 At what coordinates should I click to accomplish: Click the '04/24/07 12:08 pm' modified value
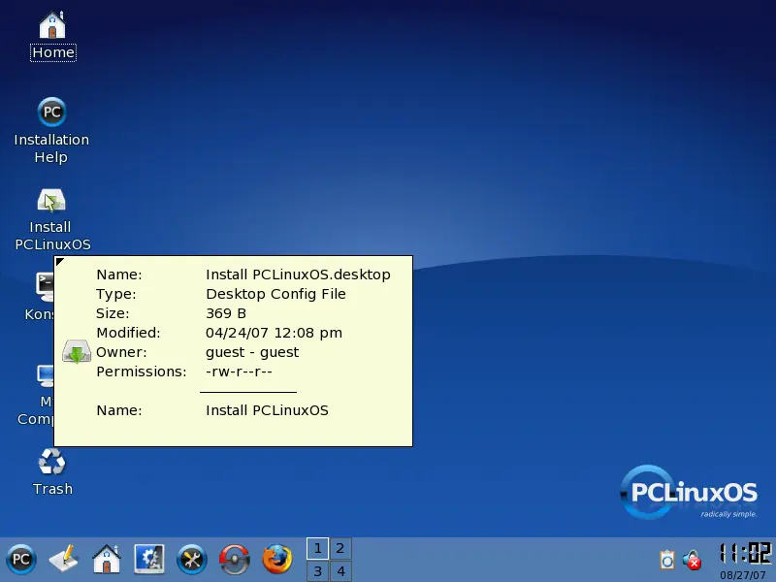coord(274,333)
